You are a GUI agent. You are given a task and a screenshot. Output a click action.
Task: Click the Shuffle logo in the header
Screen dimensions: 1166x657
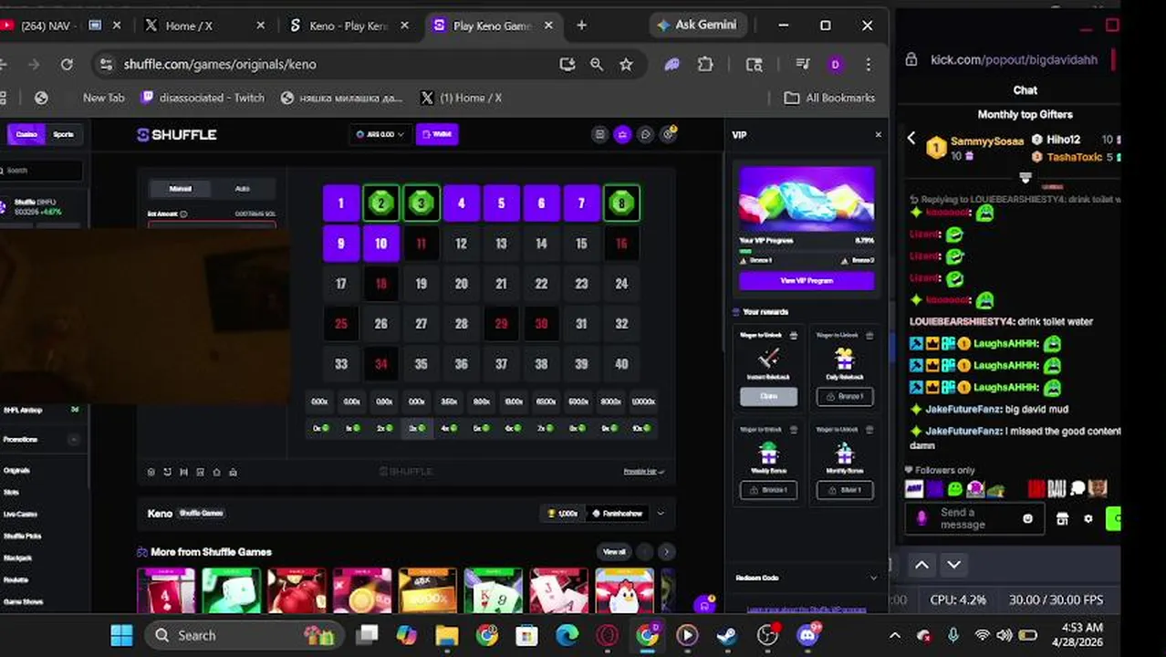coord(177,135)
